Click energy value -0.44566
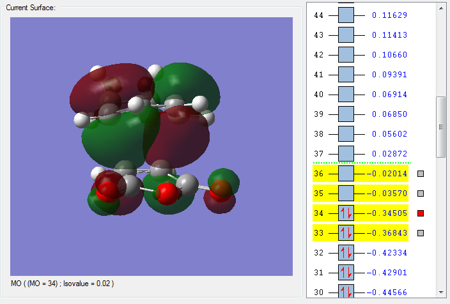This screenshot has width=450, height=304. click(x=387, y=293)
